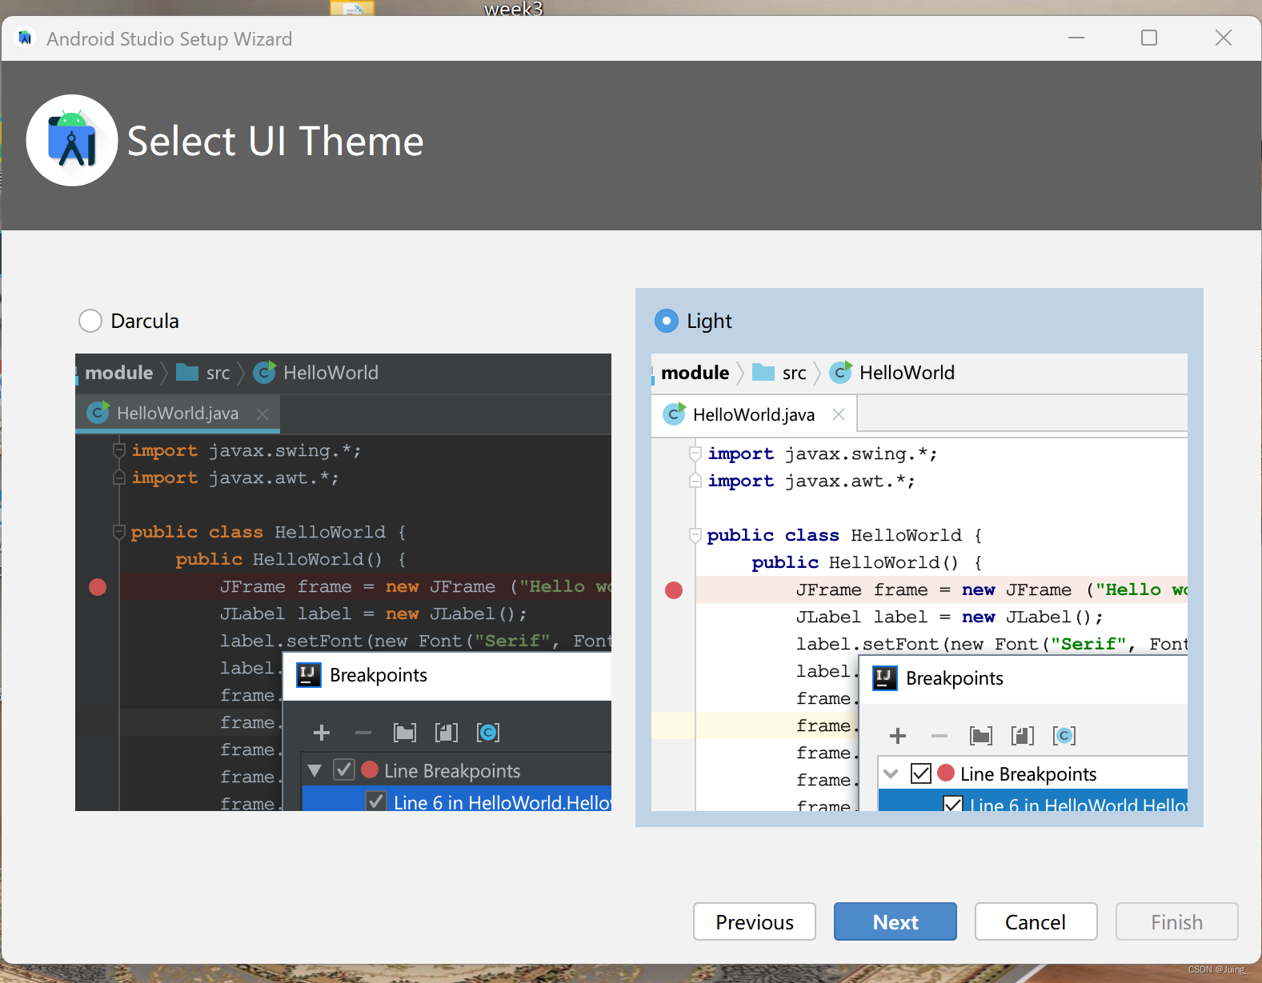Select the Light theme radio button
Screen dimensions: 1262x983
click(x=666, y=321)
